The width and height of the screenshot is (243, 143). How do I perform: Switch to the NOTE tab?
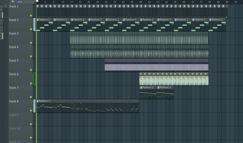(x=20, y=2)
